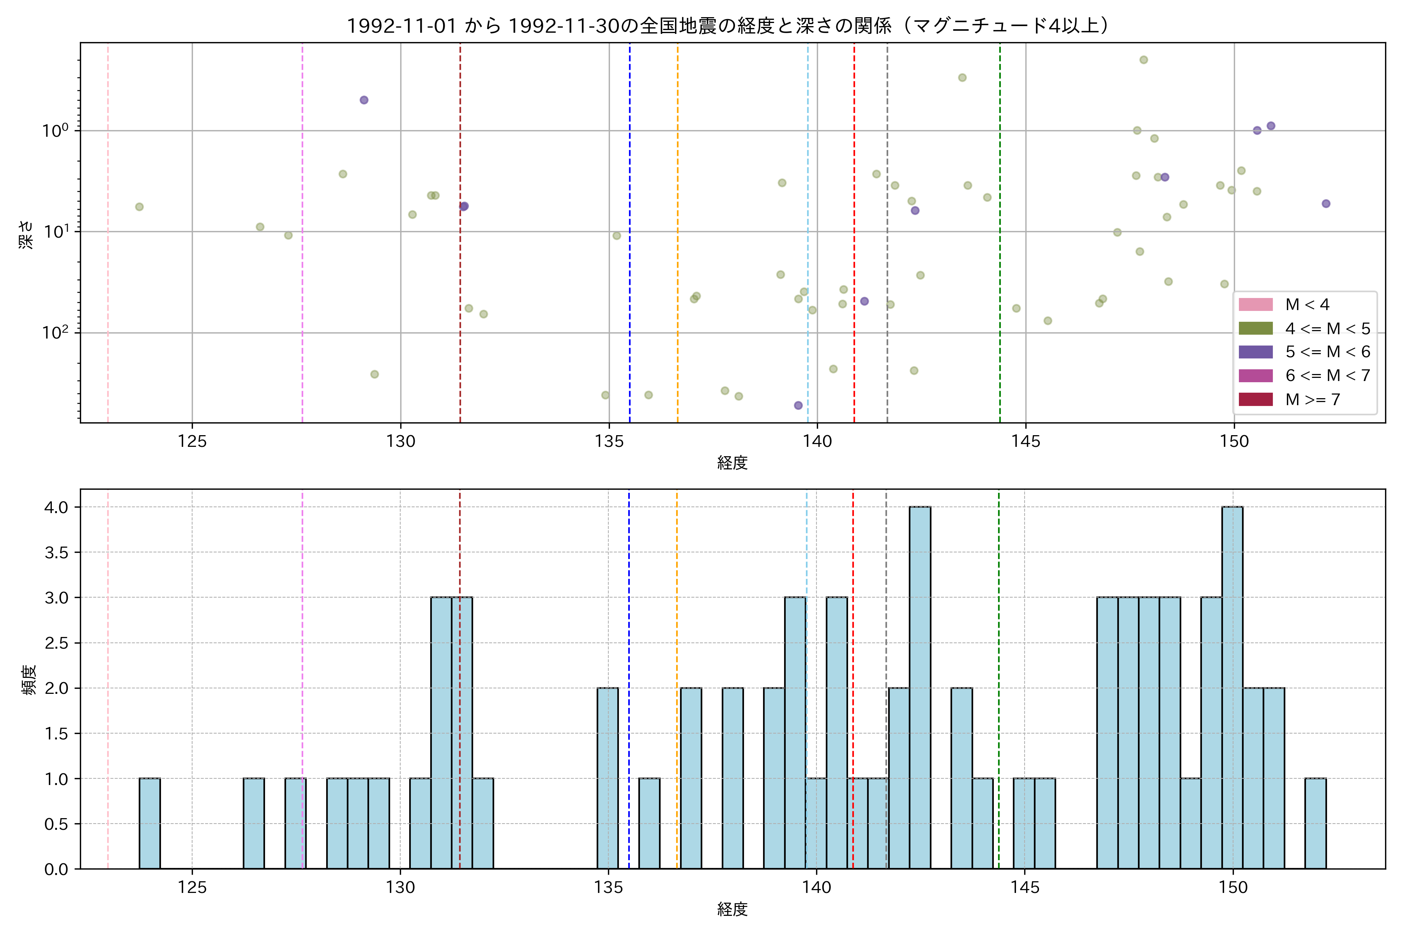Click the green 4 <= M < 5 swatch
Image resolution: width=1403 pixels, height=935 pixels.
click(1255, 328)
